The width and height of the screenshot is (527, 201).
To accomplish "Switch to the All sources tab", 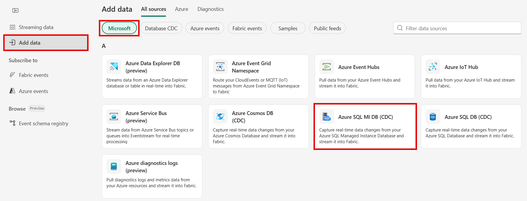I will pos(154,9).
